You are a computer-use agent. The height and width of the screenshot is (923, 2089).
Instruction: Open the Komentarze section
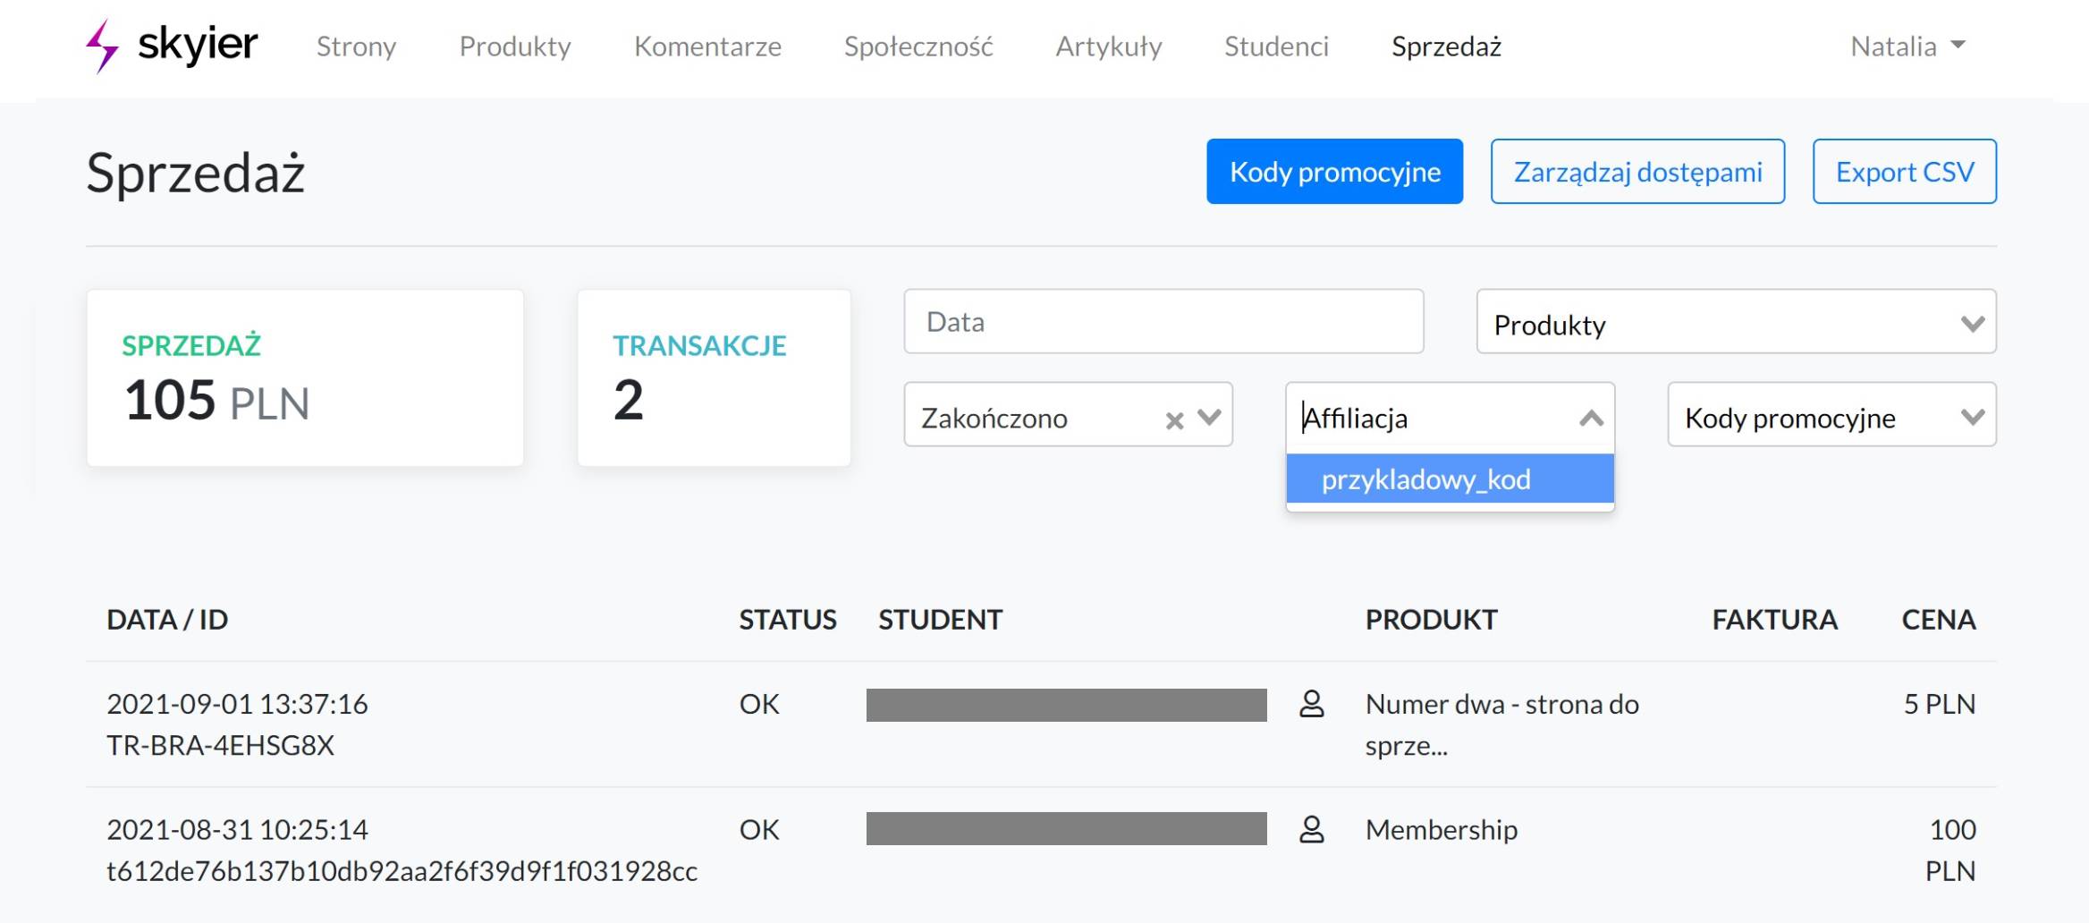[x=707, y=46]
